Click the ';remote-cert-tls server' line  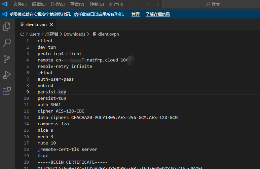67,150
